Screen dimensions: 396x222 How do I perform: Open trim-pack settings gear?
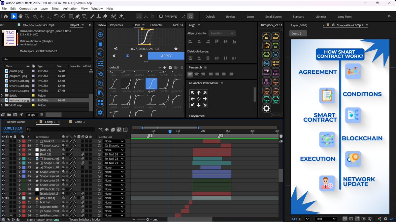click(266, 108)
